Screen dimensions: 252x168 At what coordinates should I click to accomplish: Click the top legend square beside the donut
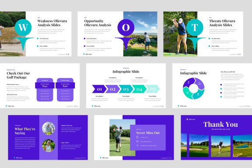[x=221, y=84]
